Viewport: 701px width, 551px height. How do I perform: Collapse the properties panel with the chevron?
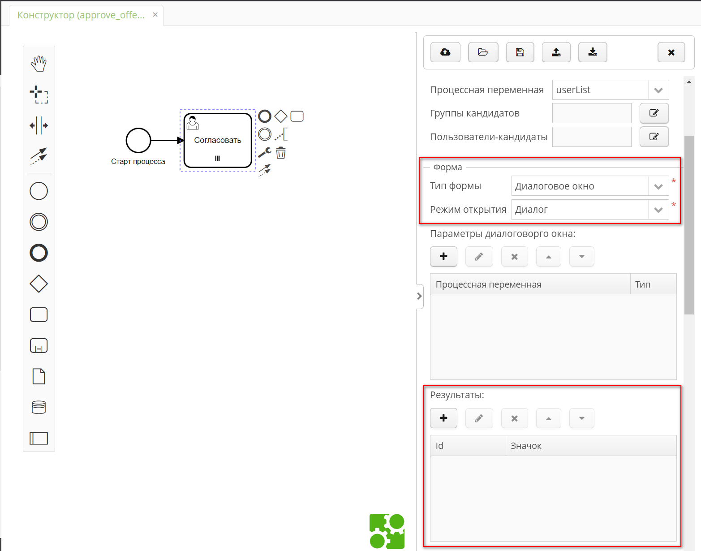point(419,296)
